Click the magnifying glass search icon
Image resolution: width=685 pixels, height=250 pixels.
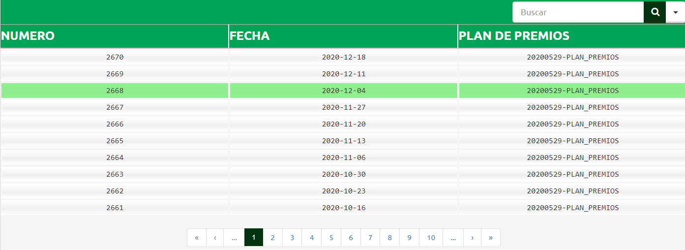[x=655, y=12]
